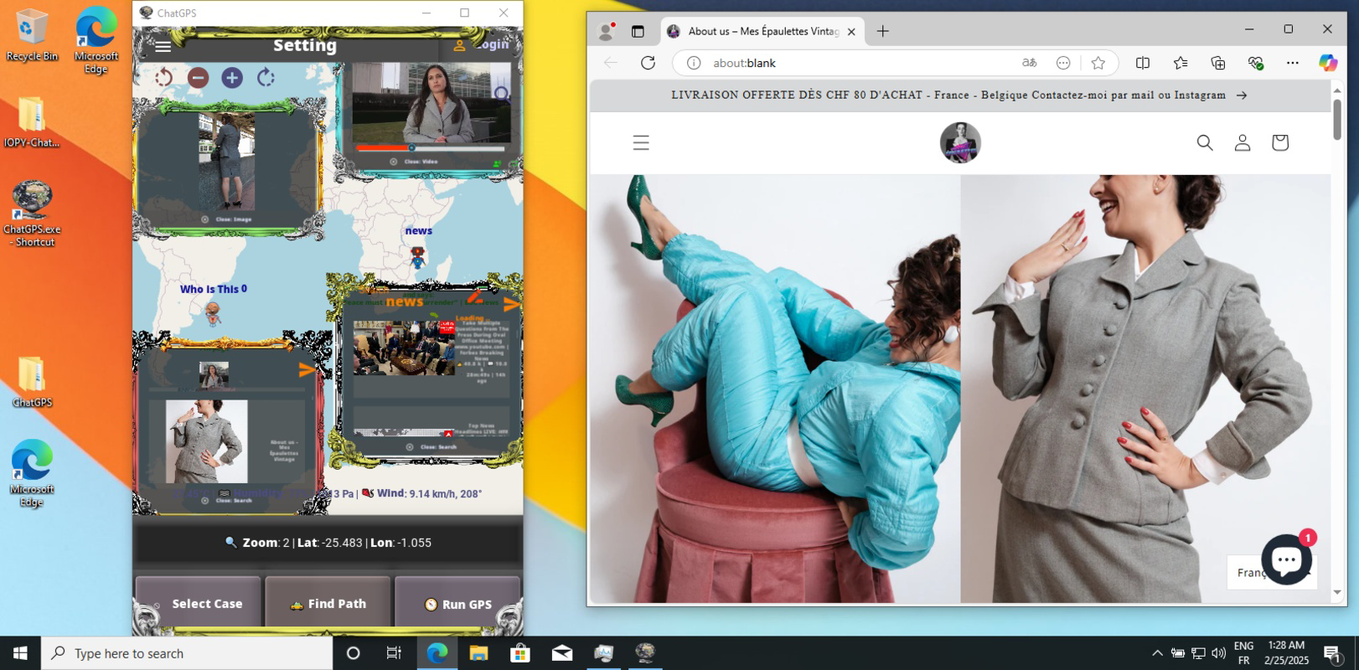Click the orange arrow in the vintage search panel
The height and width of the screenshot is (670, 1359).
tap(306, 369)
